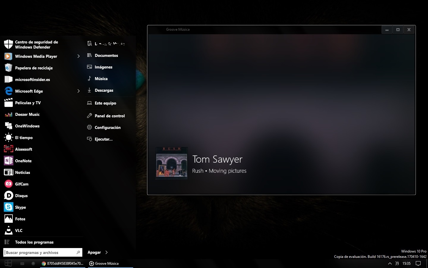This screenshot has height=268, width=428.
Task: Open the OneNote app icon
Action: pos(8,161)
